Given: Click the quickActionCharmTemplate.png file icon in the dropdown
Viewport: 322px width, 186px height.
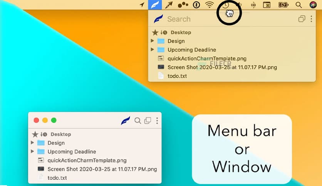Looking at the screenshot, I should click(x=161, y=58).
